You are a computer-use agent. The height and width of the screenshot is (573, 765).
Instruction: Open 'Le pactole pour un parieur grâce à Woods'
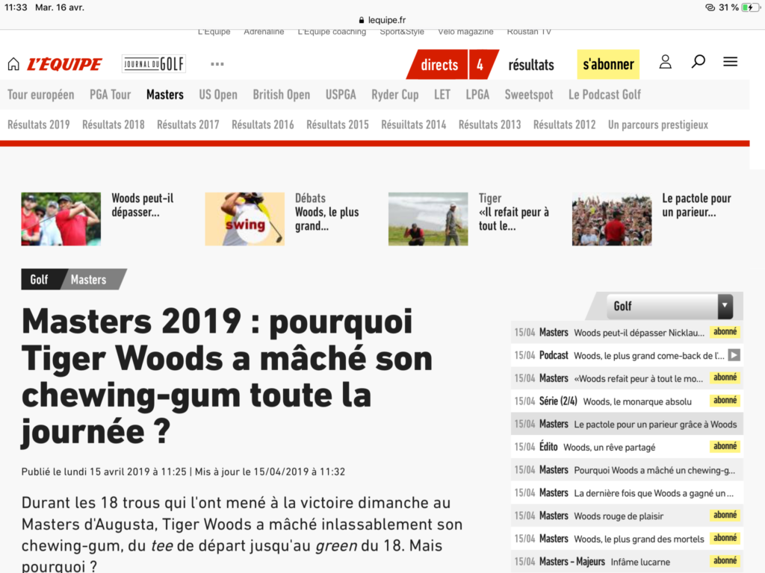[627, 424]
